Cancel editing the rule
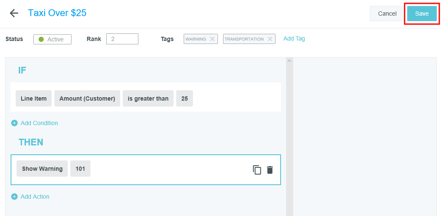The width and height of the screenshot is (441, 216). [x=387, y=14]
